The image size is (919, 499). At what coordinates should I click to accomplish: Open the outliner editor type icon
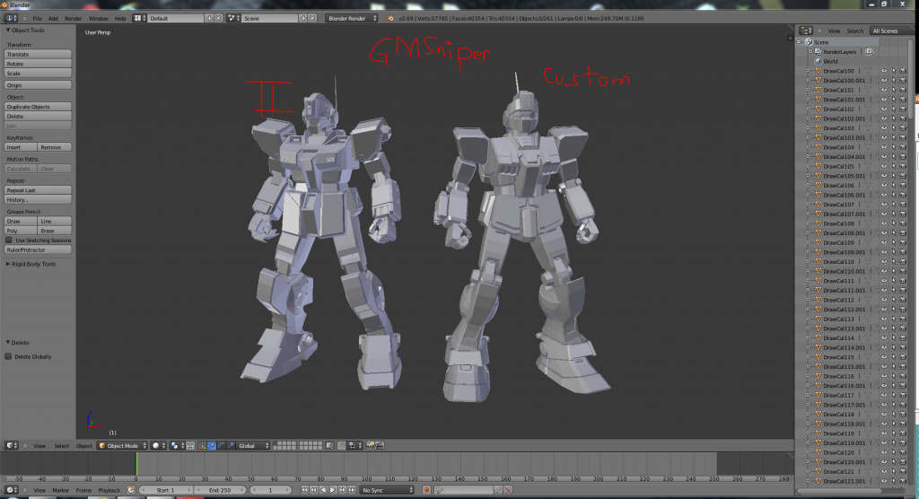[x=806, y=31]
